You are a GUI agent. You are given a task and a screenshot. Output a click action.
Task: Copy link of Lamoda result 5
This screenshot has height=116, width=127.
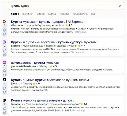(5, 109)
